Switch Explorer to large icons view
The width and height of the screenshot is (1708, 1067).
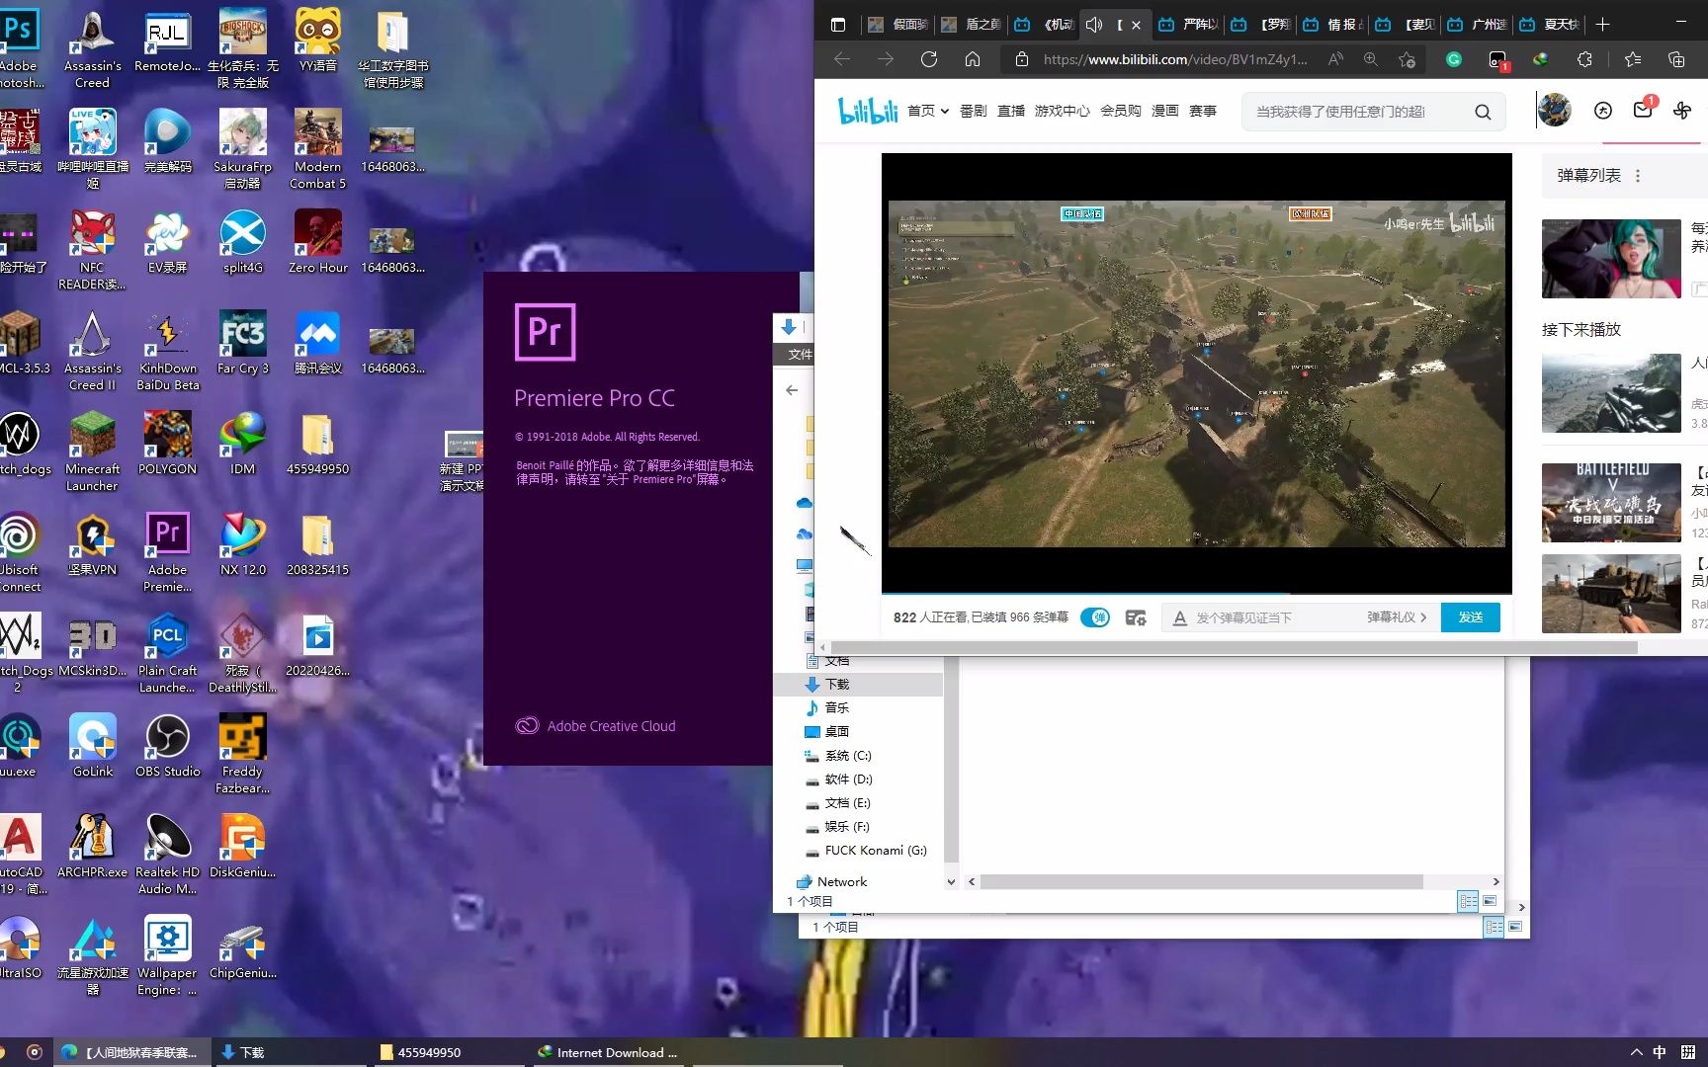1490,901
